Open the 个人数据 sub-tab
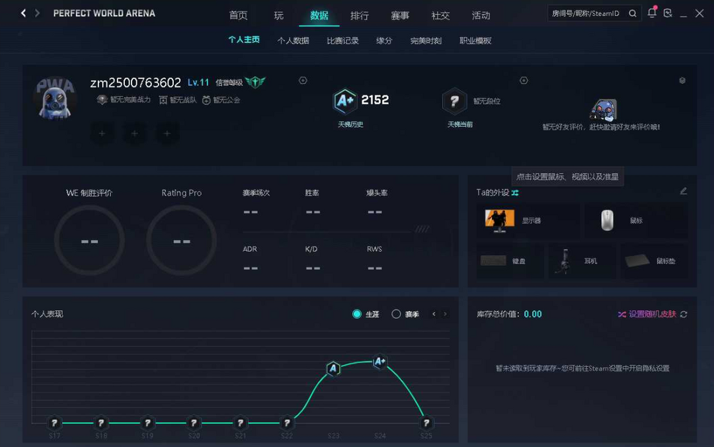 coord(294,40)
